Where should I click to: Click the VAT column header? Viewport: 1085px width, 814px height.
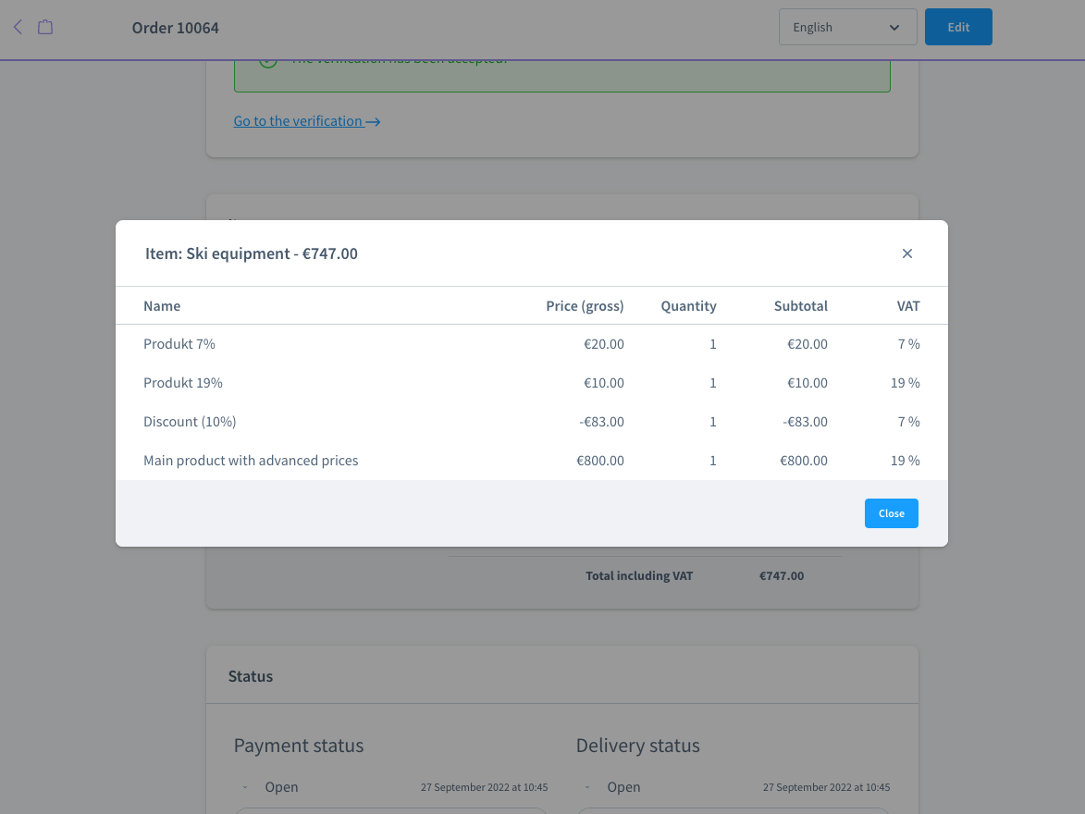click(908, 306)
